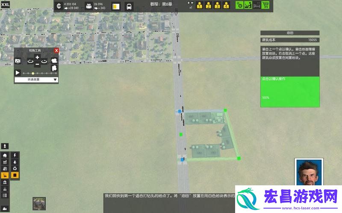Click the collapse arrow above build menu
Image resolution: width=342 pixels, height=213 pixels.
click(x=5, y=146)
